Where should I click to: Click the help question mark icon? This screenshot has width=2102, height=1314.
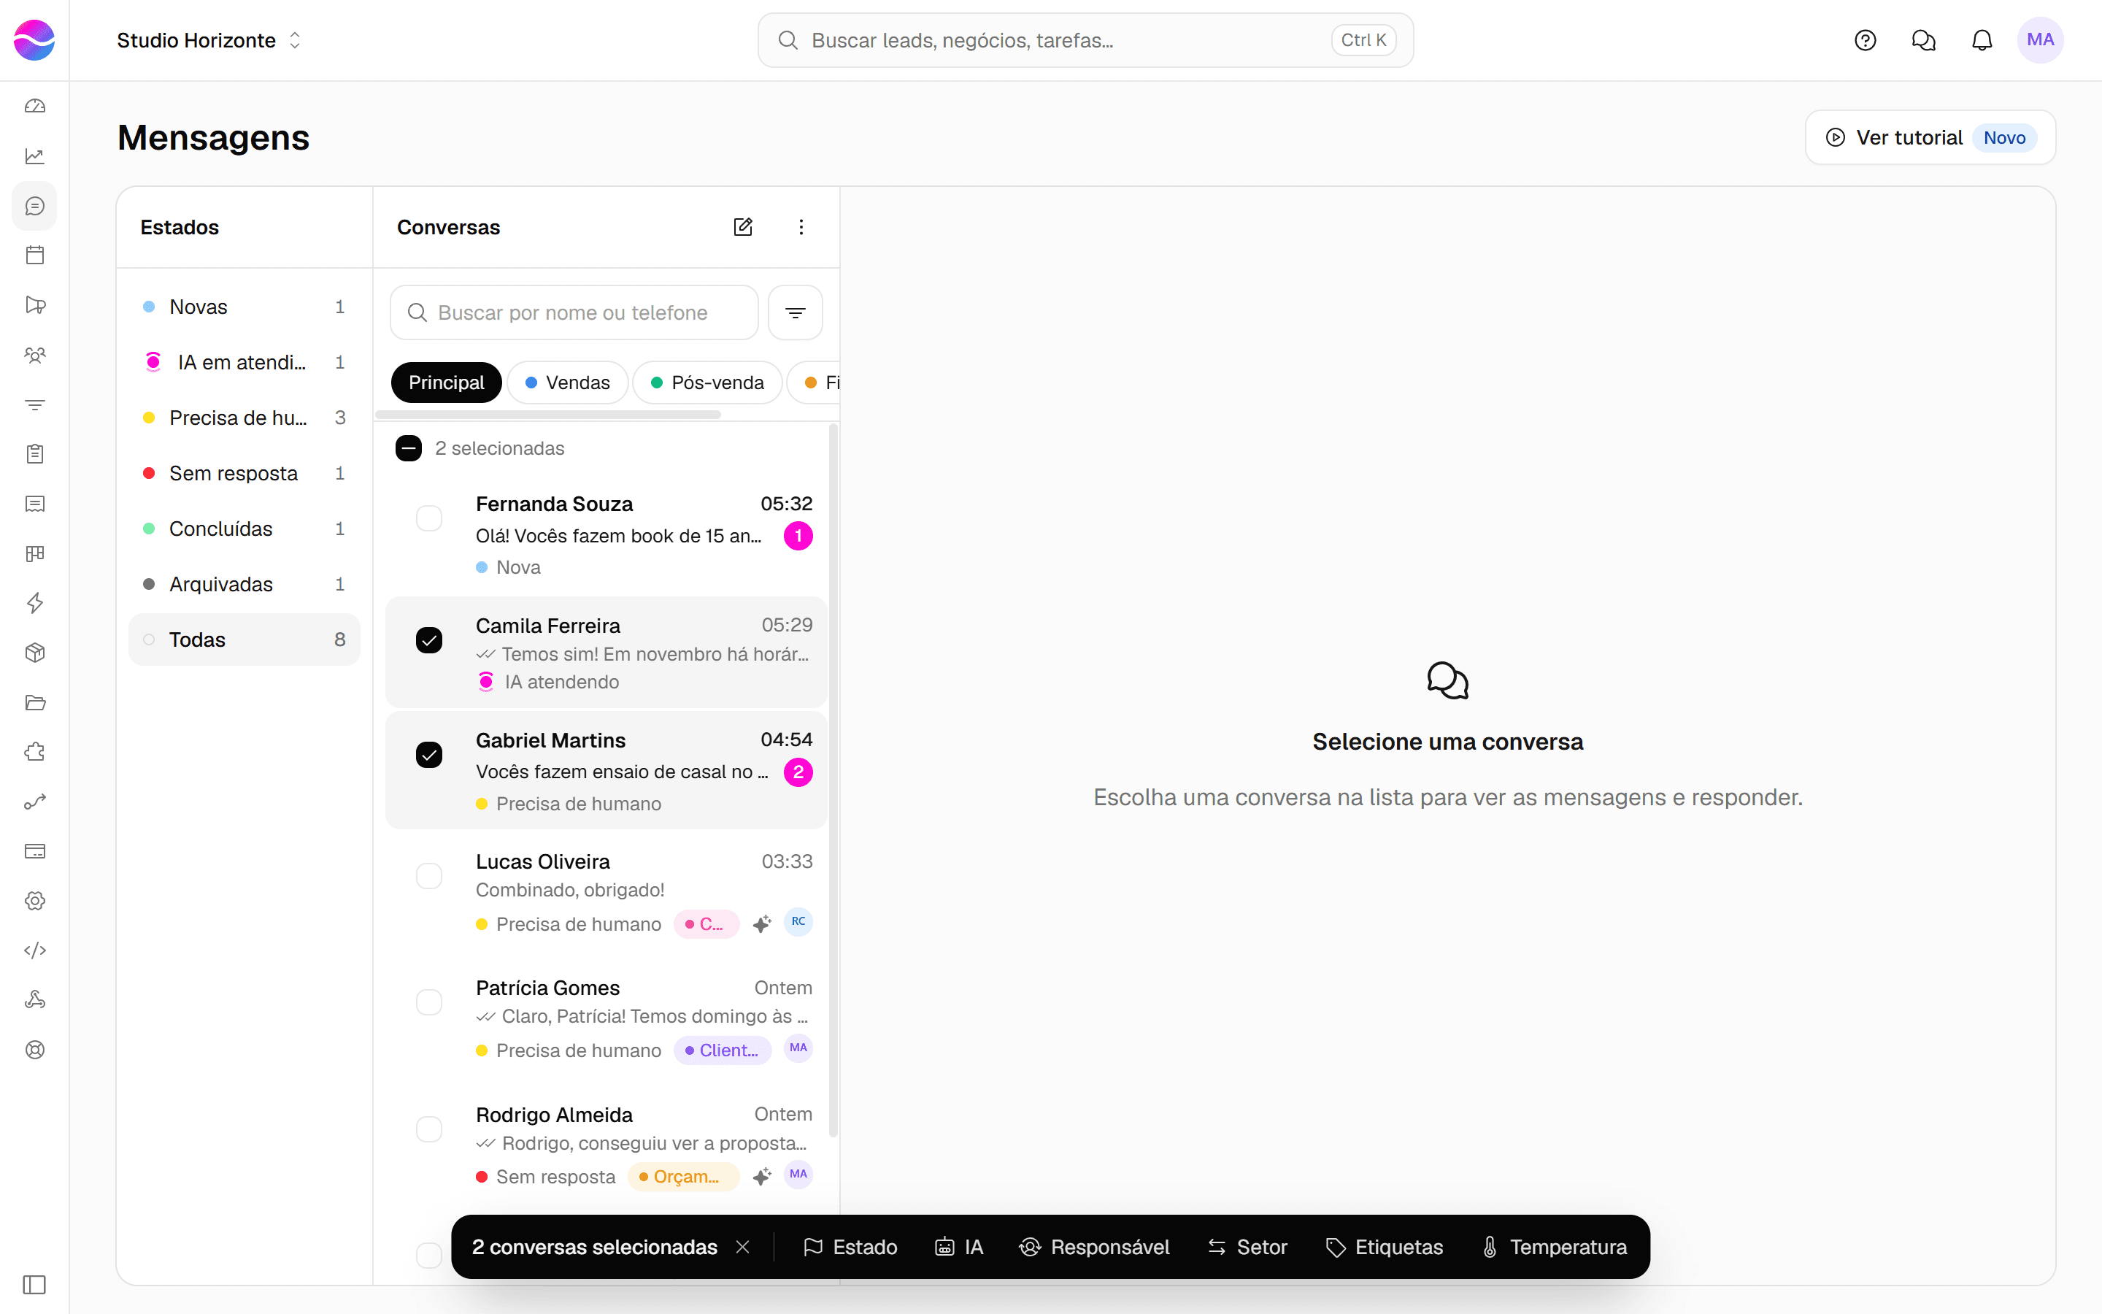tap(1865, 40)
